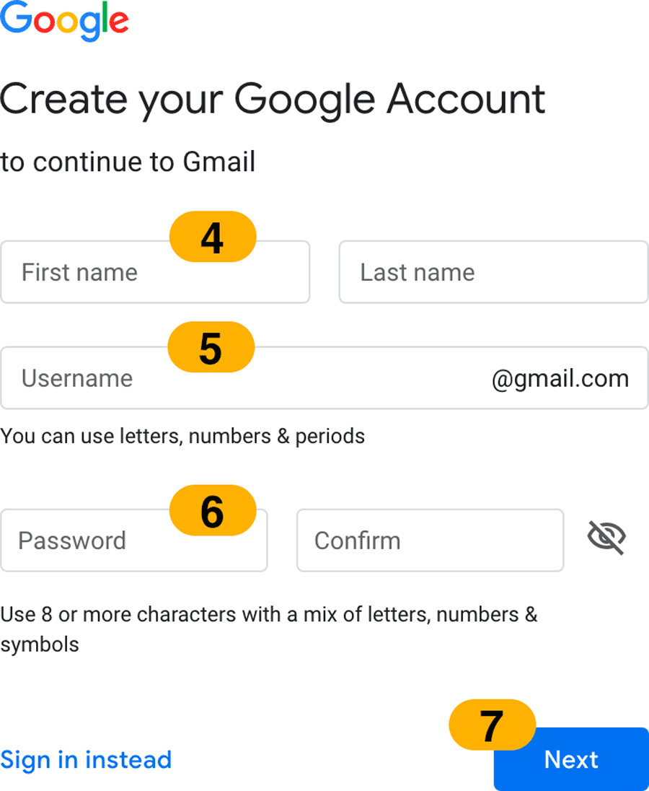
Task: Click the word 'symbols' under password fields
Action: [40, 644]
